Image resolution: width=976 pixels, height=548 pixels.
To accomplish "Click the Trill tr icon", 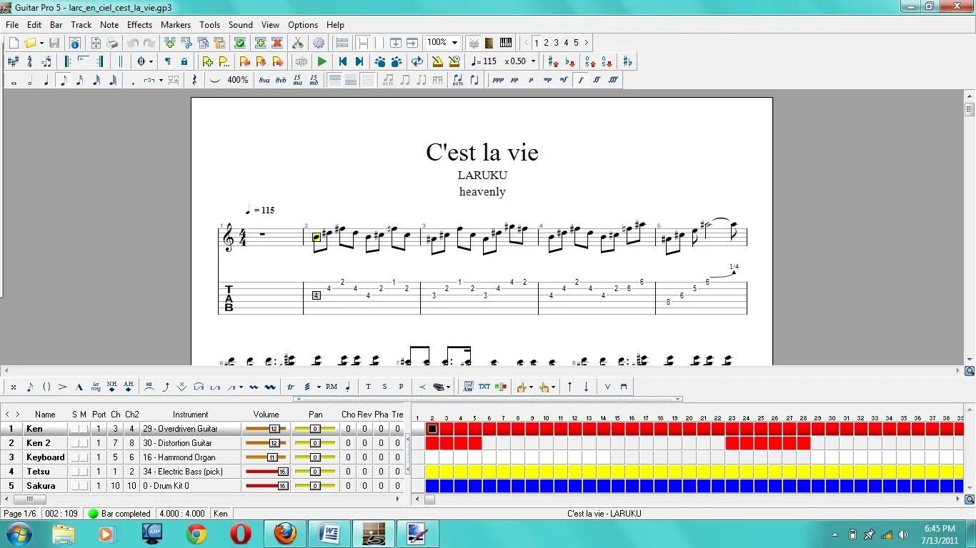I will pyautogui.click(x=291, y=387).
